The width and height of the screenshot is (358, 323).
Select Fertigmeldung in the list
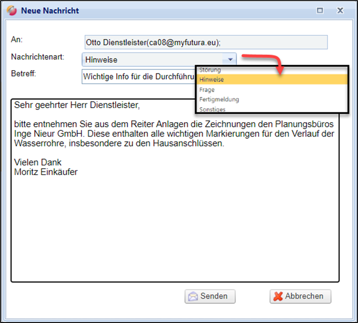[x=219, y=99]
